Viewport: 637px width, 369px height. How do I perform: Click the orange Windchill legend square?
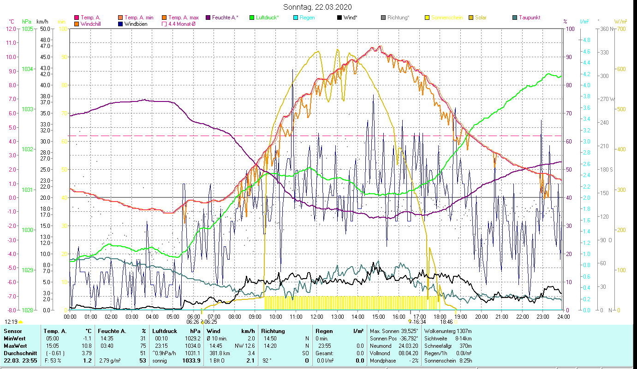pos(77,24)
